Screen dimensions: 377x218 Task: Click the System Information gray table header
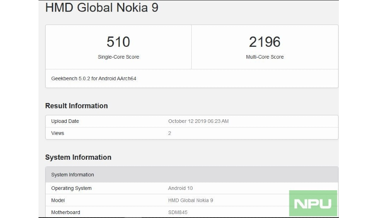[x=192, y=174]
